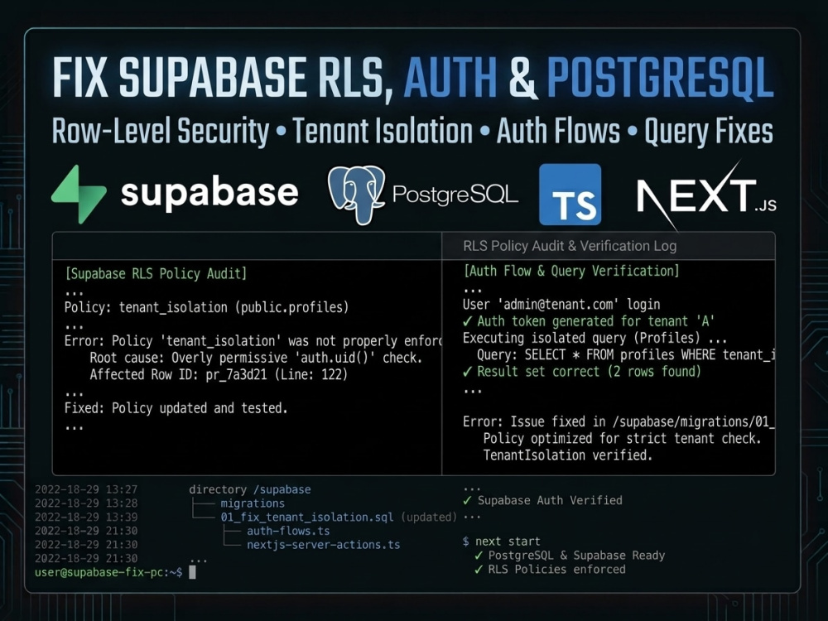Click 'Error: Issue fixed in /supabase/migrations' line

point(619,422)
